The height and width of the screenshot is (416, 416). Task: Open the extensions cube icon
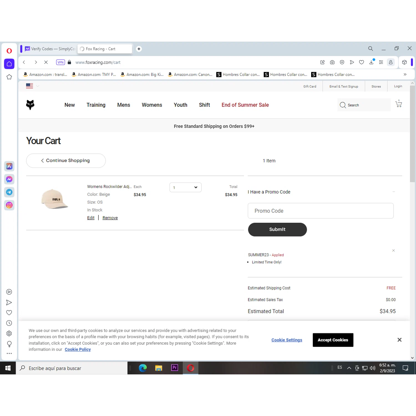[404, 62]
